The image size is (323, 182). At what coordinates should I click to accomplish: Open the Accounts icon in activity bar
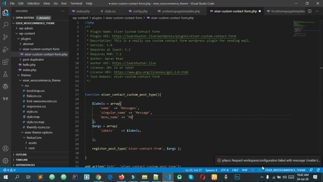pos(6,148)
